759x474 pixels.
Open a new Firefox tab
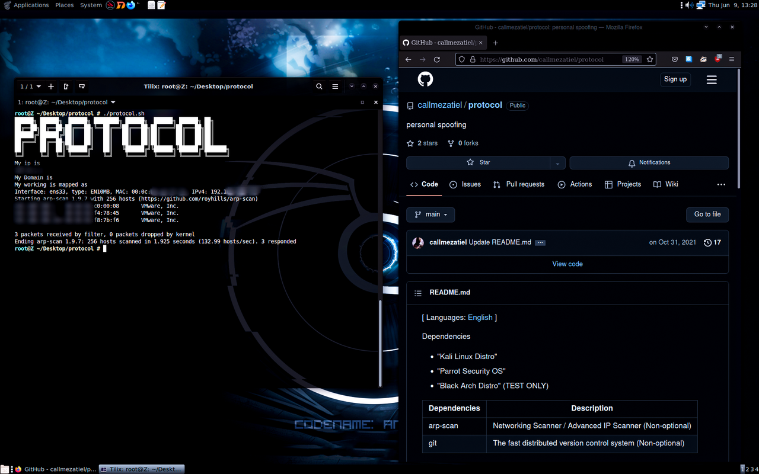496,43
